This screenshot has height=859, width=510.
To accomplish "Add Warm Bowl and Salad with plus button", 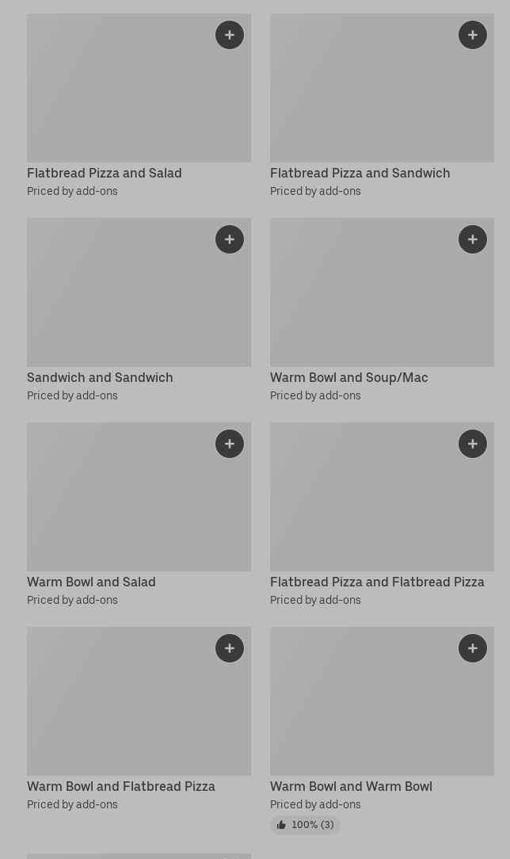I will pos(230,444).
